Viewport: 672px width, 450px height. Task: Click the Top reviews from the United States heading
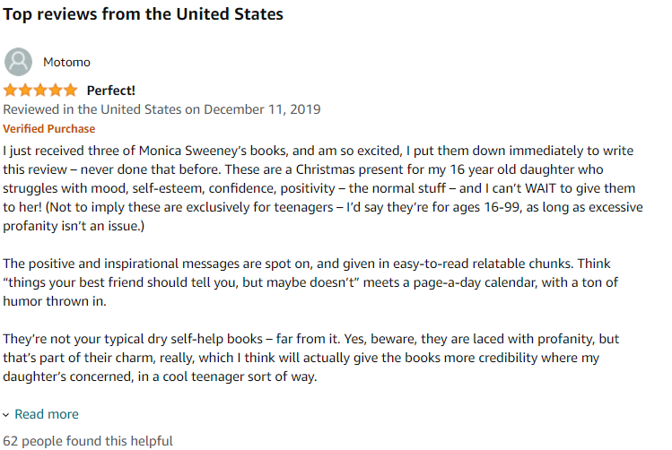click(144, 14)
